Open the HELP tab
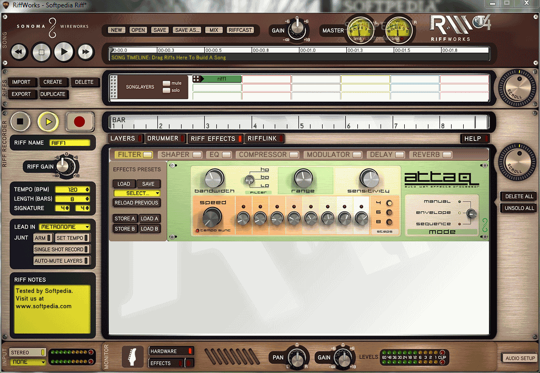This screenshot has width=540, height=373. (475, 139)
